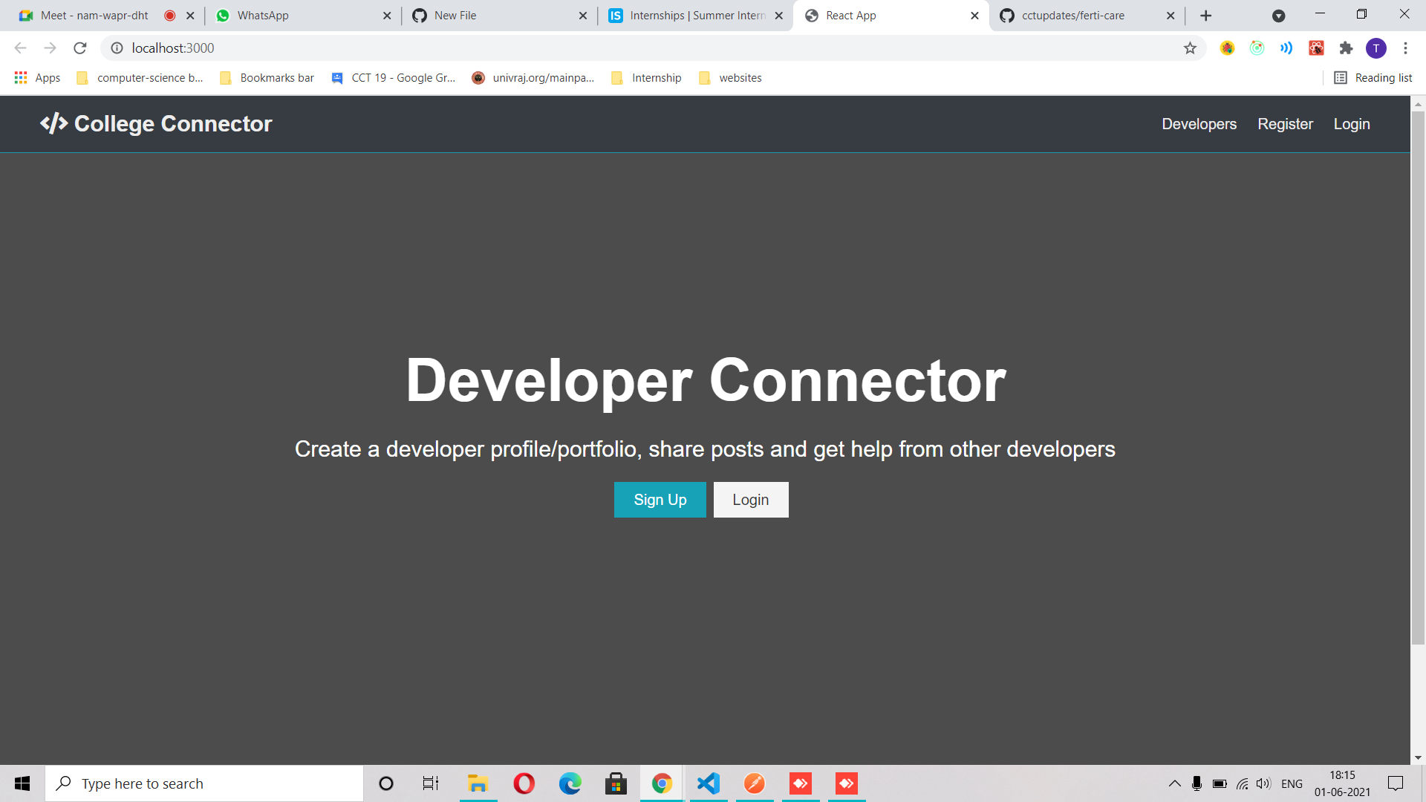This screenshot has height=802, width=1426.
Task: Open the College Connector logo icon
Action: click(x=53, y=124)
